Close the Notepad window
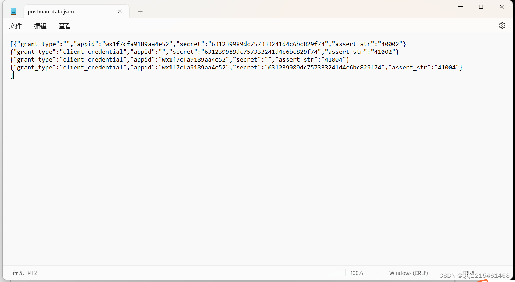This screenshot has width=515, height=282. click(x=502, y=7)
